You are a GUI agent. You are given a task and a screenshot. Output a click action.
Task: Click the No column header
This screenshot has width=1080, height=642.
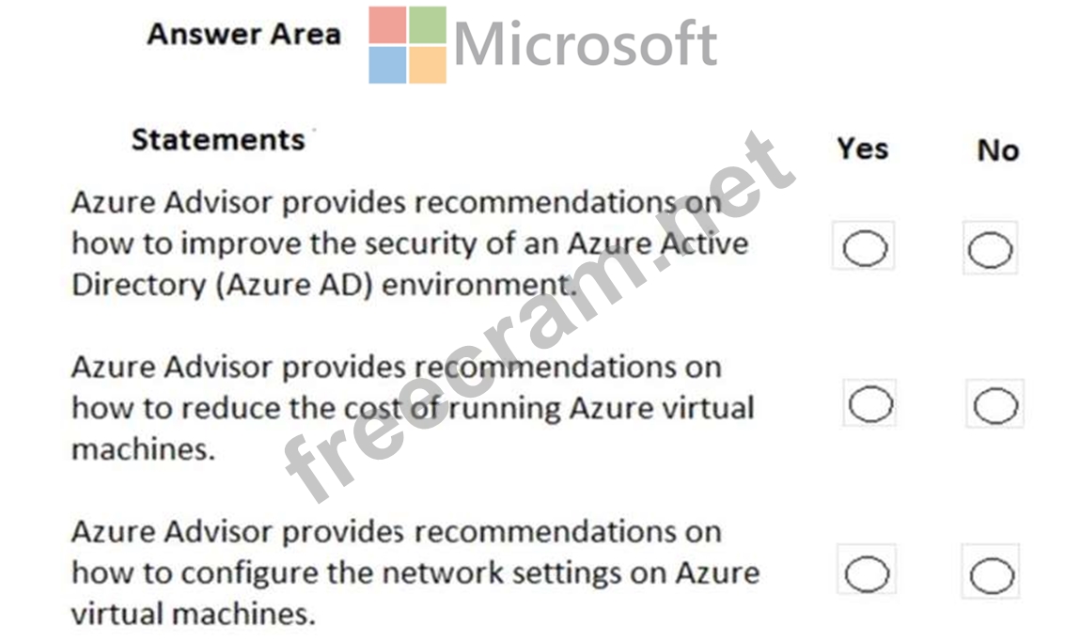997,150
